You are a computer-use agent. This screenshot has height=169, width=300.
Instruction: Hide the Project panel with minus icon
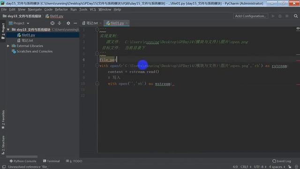click(75, 23)
